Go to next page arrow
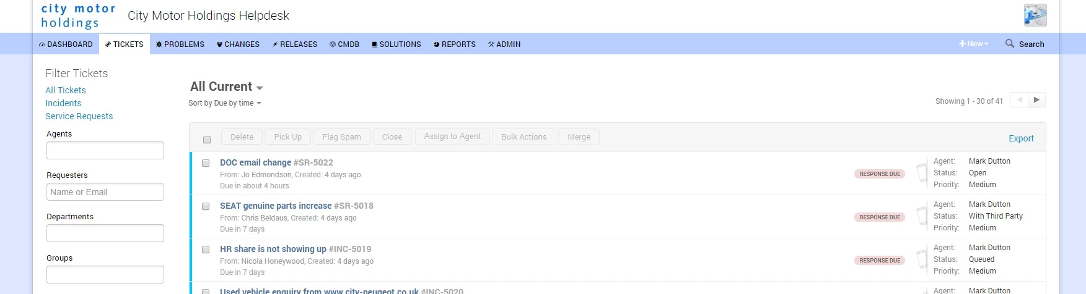1086x294 pixels. (1036, 99)
